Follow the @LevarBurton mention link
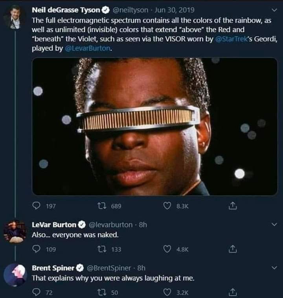The width and height of the screenshot is (283, 298). (88, 48)
